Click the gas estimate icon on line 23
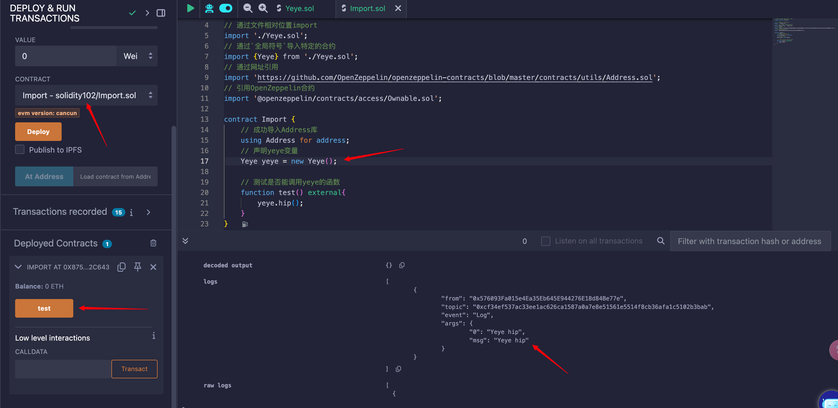Image resolution: width=838 pixels, height=408 pixels. tap(245, 224)
